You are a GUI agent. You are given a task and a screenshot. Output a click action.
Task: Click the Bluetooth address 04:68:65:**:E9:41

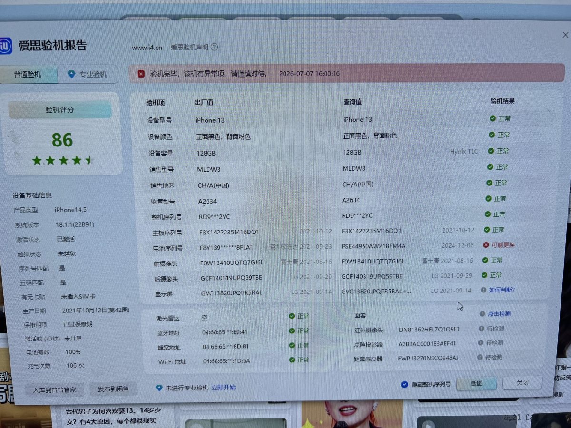click(x=225, y=332)
